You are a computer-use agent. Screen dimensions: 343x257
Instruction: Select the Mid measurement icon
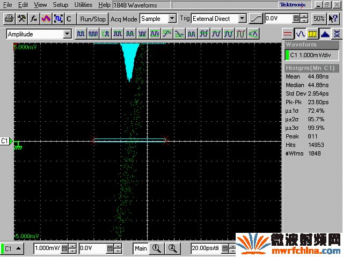click(x=130, y=34)
